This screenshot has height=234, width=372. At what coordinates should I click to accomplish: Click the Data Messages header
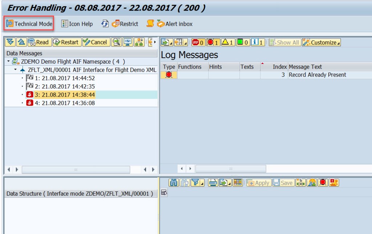tap(81, 53)
